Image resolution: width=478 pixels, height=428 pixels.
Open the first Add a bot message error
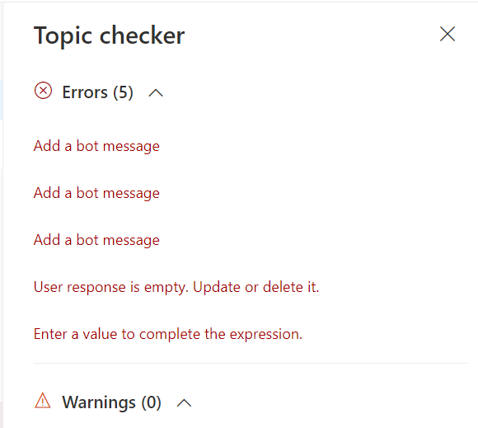click(96, 146)
